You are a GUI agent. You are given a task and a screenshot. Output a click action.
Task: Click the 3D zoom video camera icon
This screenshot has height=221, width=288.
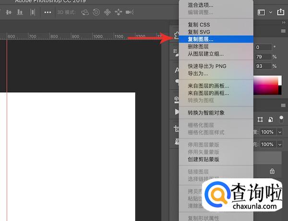(x=131, y=12)
